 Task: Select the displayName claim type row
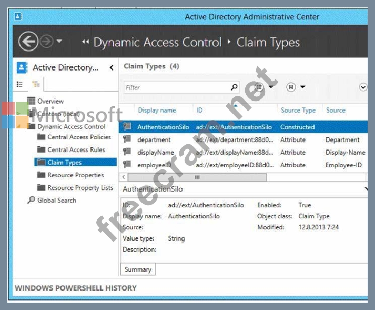click(x=243, y=152)
